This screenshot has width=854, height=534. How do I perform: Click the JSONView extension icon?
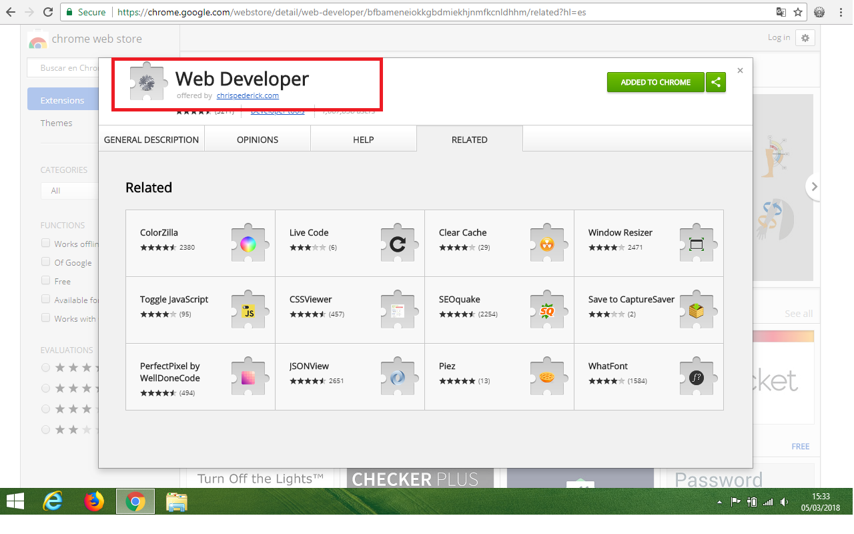pos(398,378)
